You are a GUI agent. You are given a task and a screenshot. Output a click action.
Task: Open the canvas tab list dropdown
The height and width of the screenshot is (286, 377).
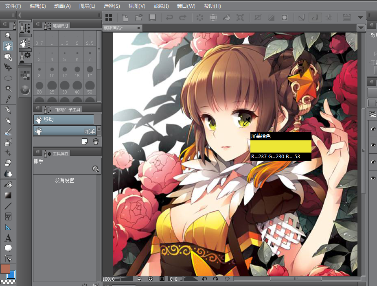[360, 28]
